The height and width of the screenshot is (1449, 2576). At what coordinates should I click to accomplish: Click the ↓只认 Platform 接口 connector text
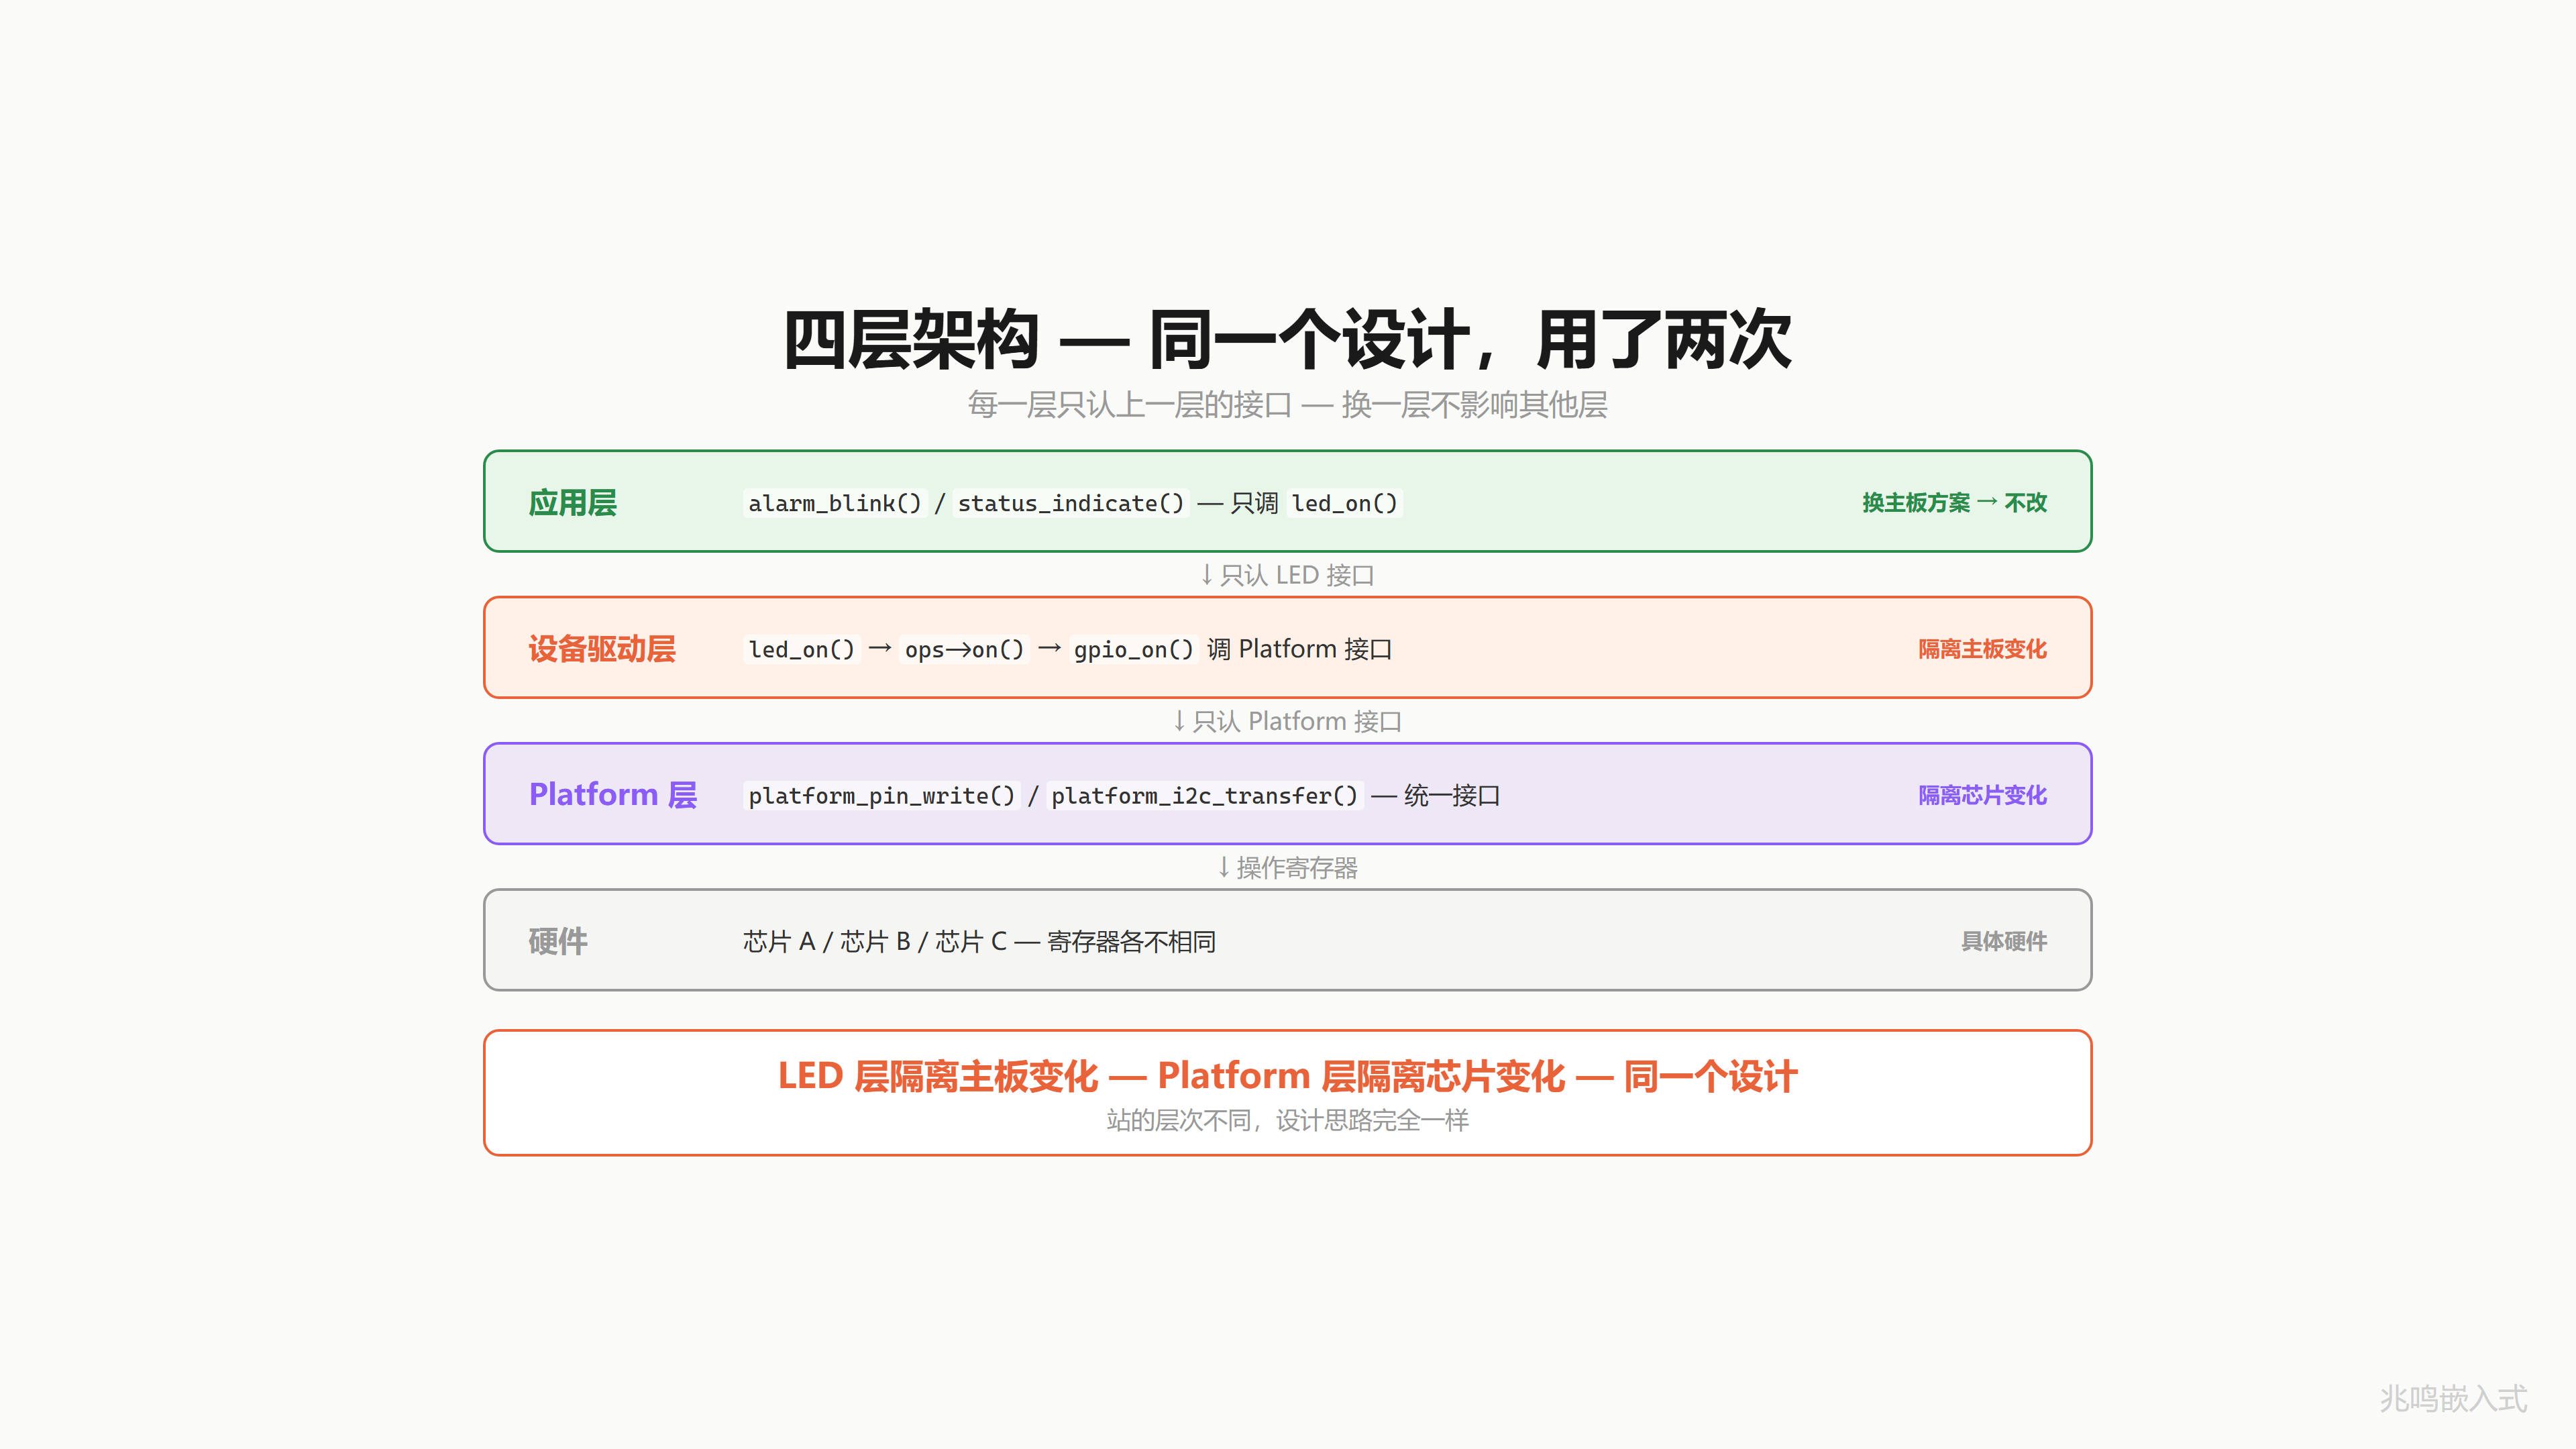tap(1287, 721)
